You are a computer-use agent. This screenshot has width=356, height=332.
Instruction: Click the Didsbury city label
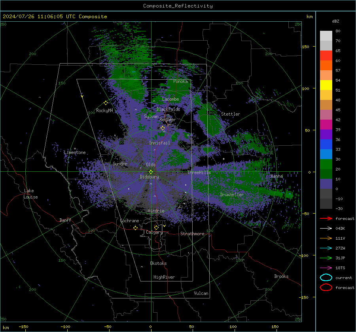coord(149,177)
